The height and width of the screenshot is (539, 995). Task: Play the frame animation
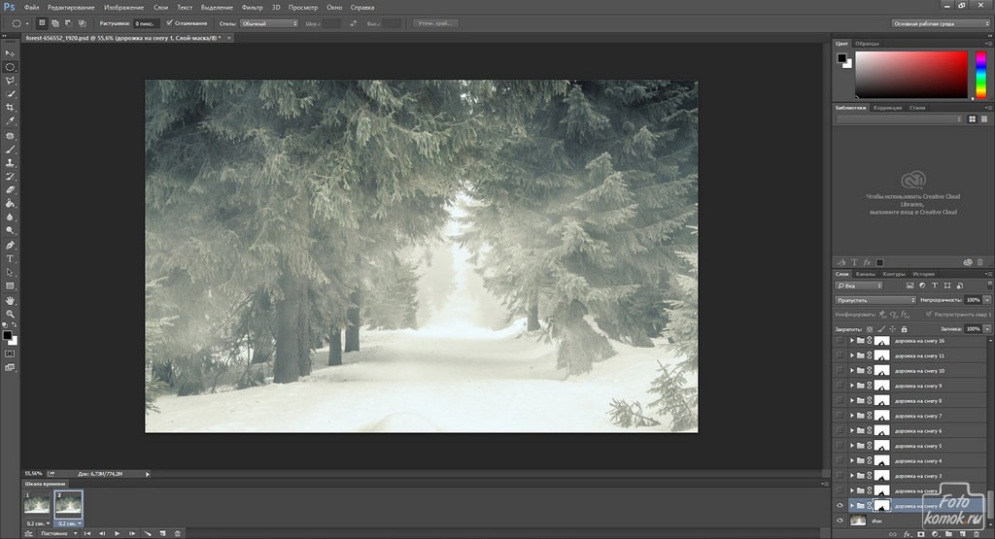coord(118,533)
